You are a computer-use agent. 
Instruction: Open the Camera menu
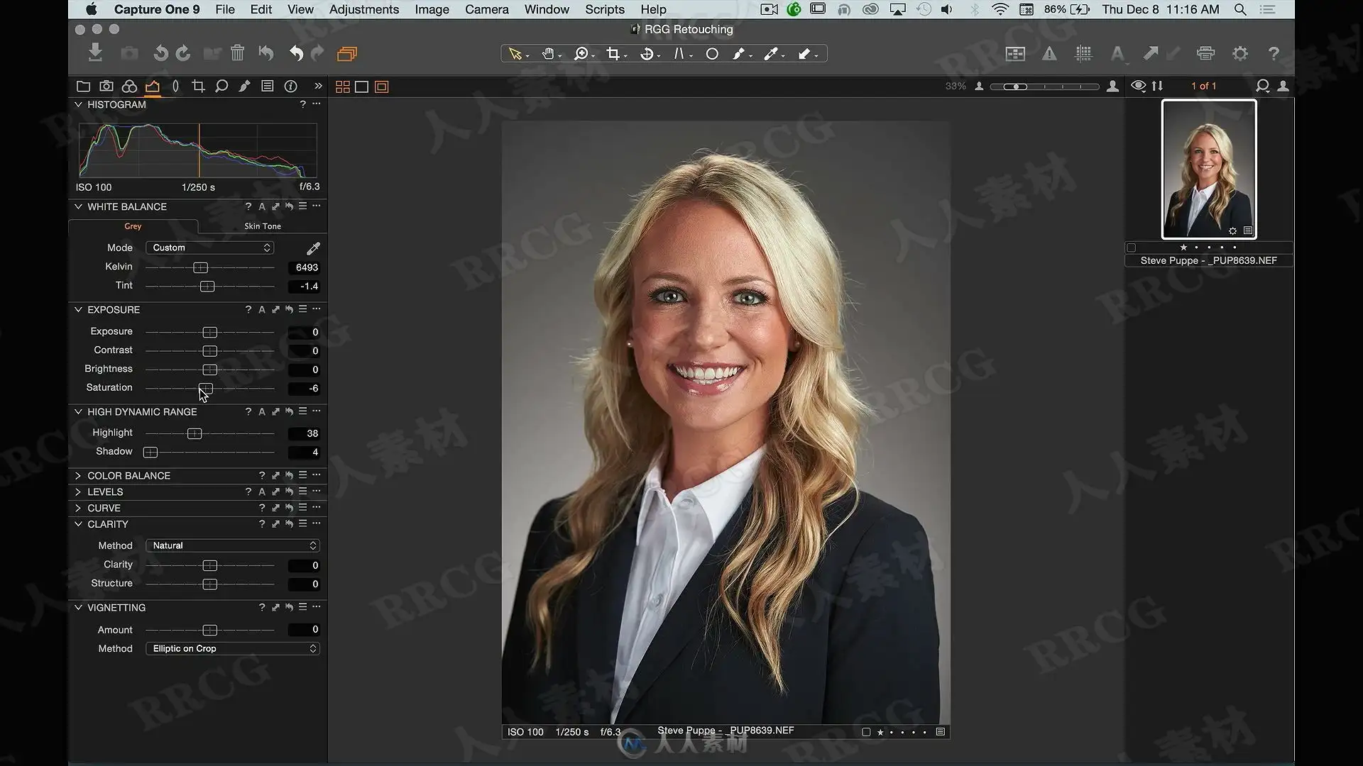[x=487, y=9]
